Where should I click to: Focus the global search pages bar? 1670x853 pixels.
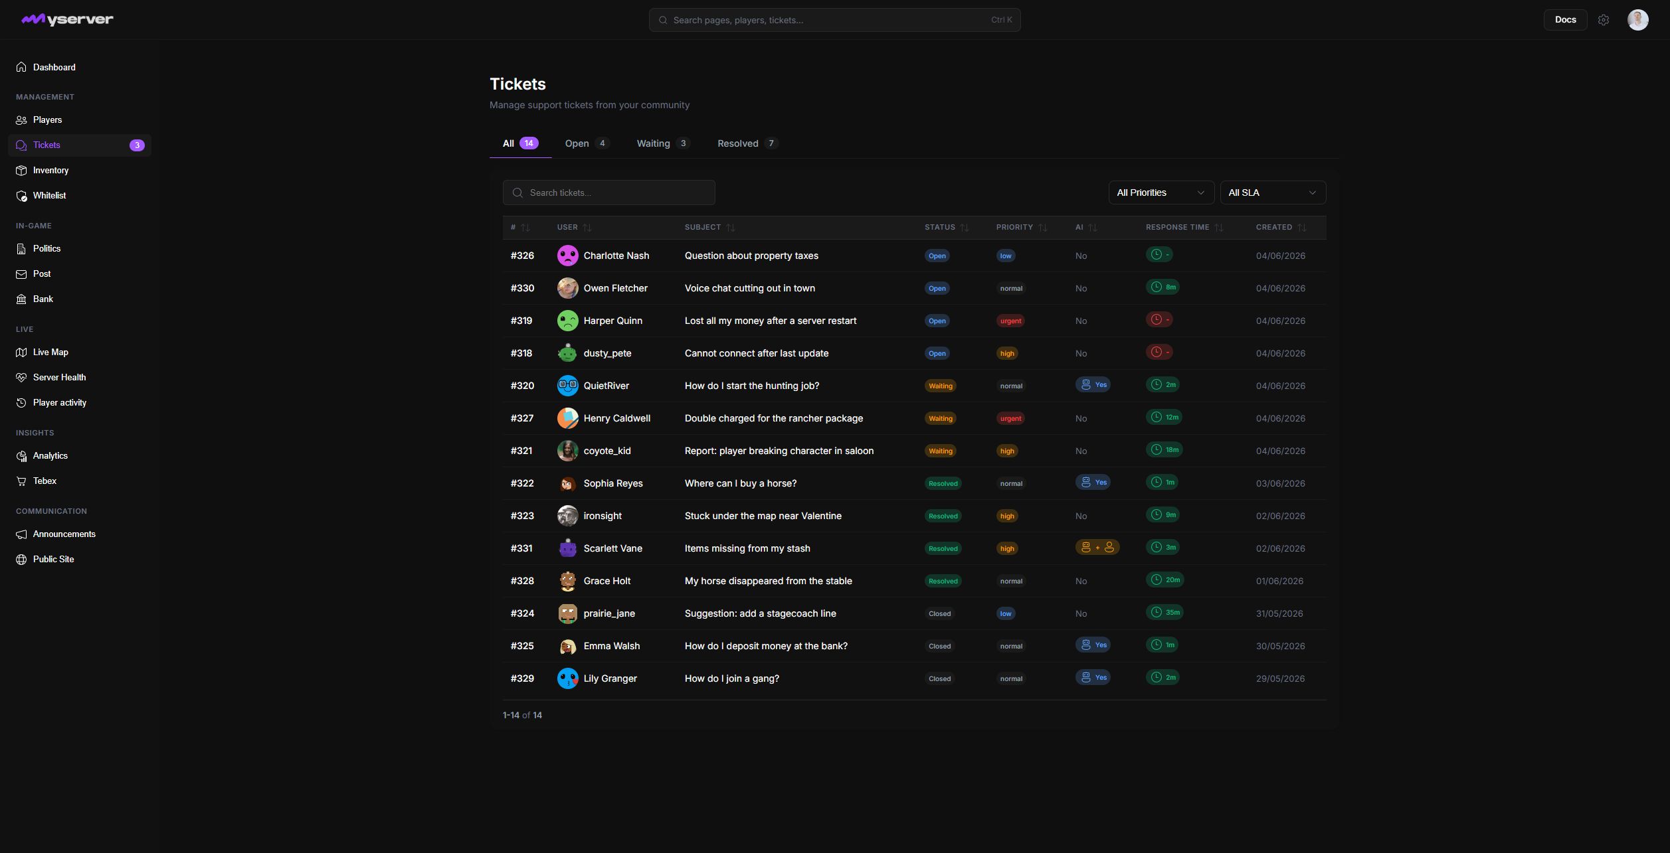(834, 20)
